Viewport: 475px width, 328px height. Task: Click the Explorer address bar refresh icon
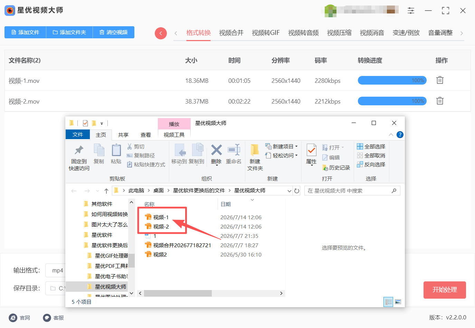pos(297,191)
